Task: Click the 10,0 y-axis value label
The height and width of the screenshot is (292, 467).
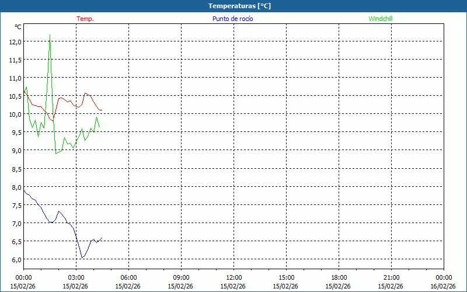Action: click(15, 114)
